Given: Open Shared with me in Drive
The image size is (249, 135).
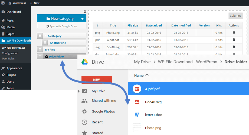Looking at the screenshot, I should 104,101.
